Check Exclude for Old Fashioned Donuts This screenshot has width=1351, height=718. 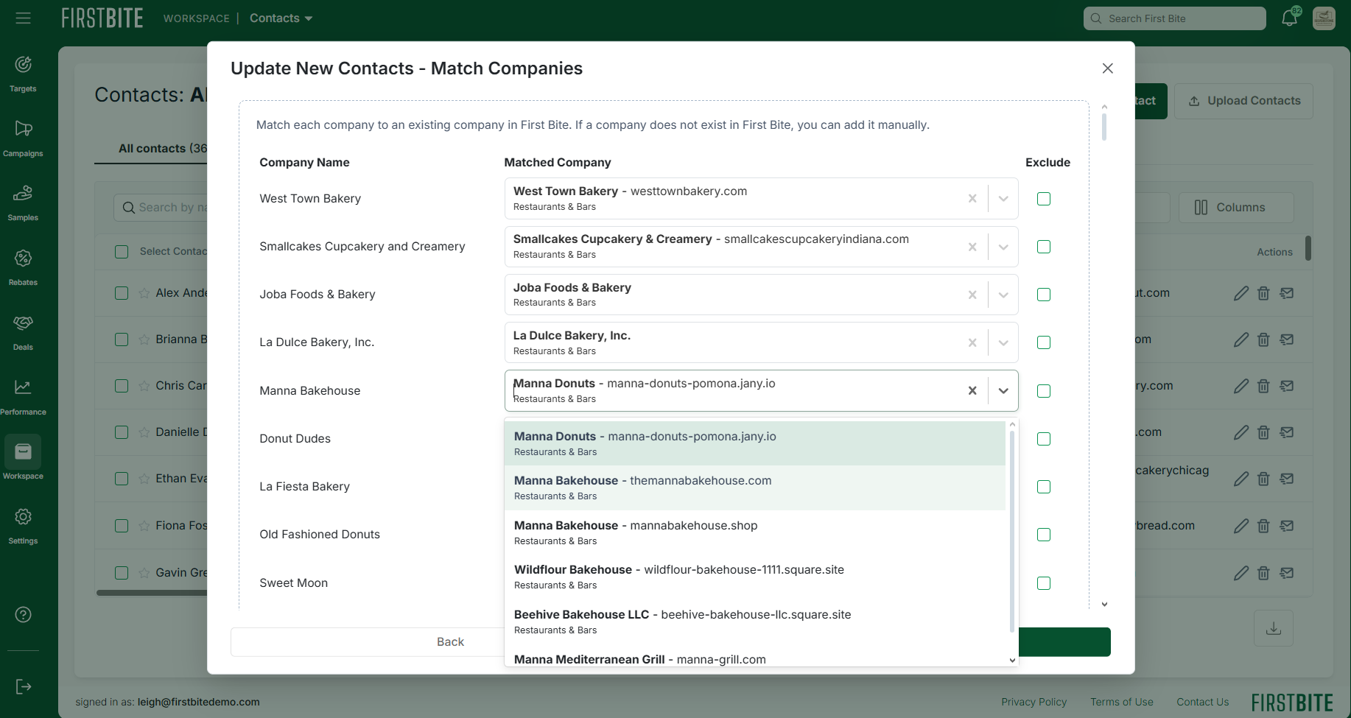(x=1044, y=535)
